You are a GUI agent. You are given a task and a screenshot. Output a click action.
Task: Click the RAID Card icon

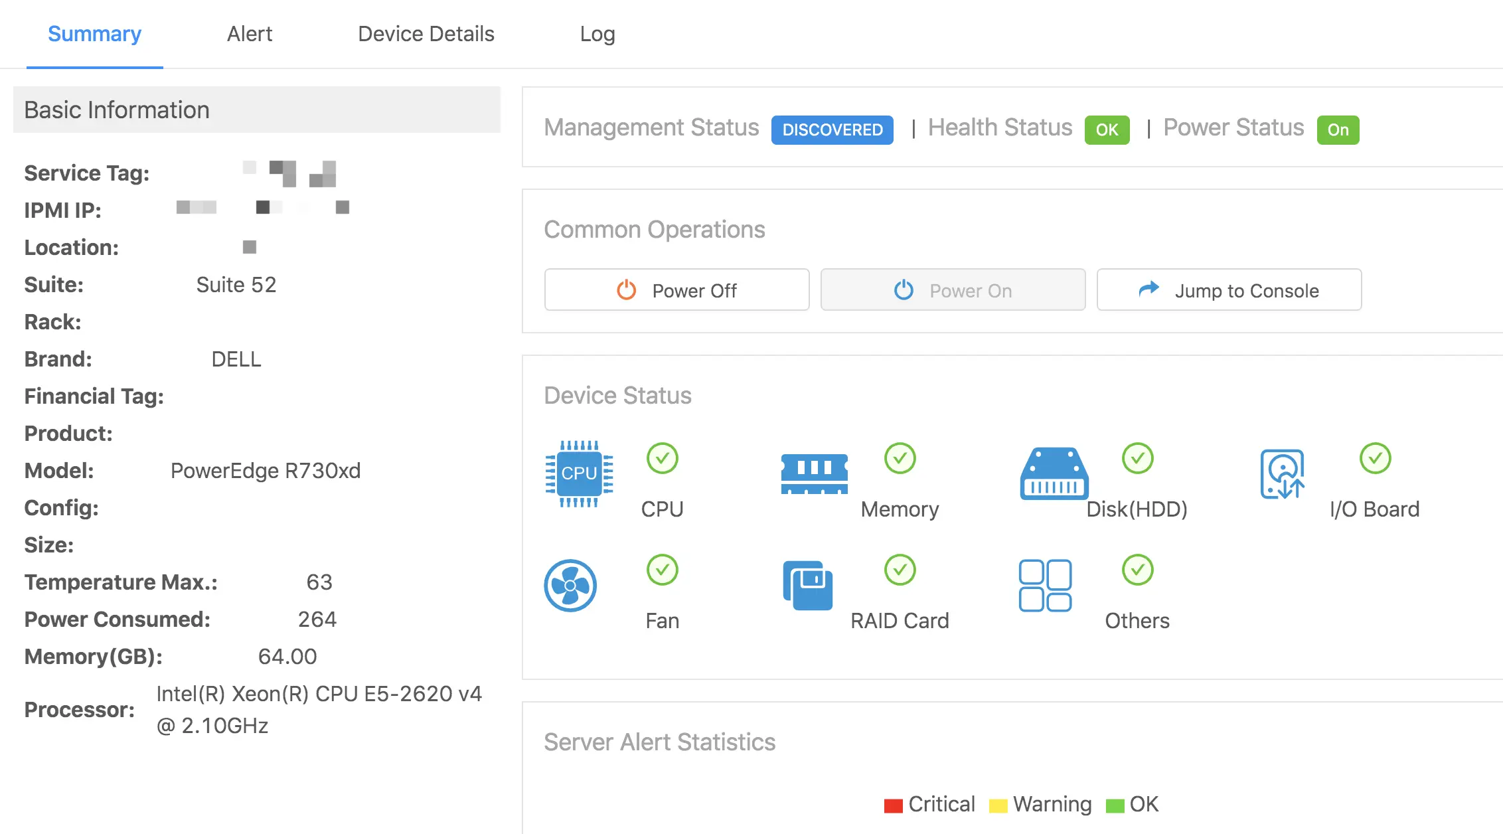[x=807, y=586]
